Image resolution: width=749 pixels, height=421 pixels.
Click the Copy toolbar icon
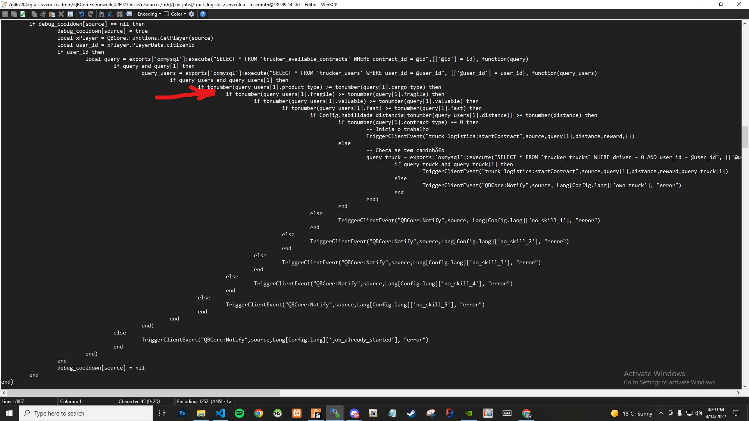click(x=34, y=14)
